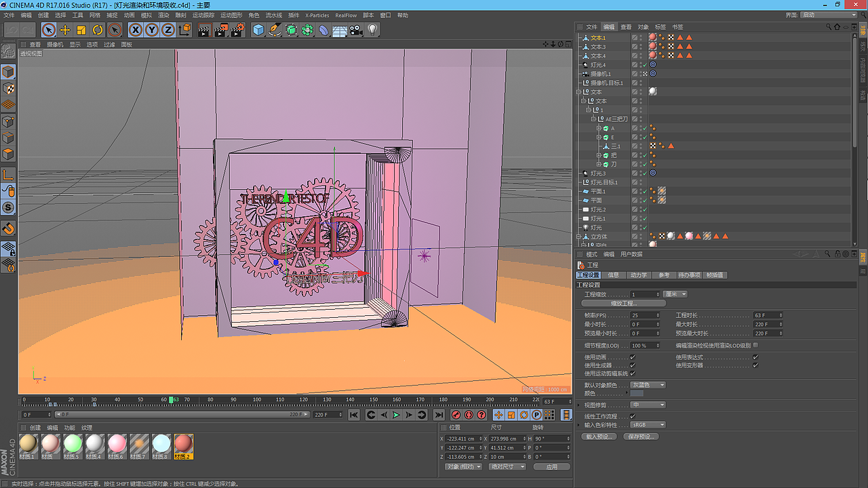868x488 pixels.
Task: Go to start of timeline
Action: click(x=354, y=415)
